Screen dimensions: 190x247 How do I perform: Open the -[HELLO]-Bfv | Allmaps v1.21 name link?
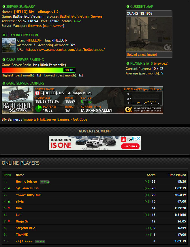37,12
